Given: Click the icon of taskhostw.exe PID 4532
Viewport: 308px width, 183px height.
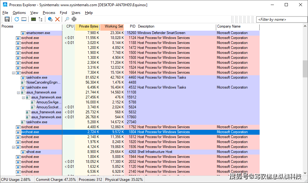Looking at the screenshot, I should point(23,88).
